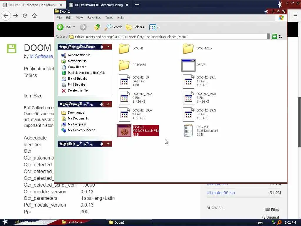The width and height of the screenshot is (301, 226).
Task: Select the INSTALL batch file icon
Action: point(124,131)
